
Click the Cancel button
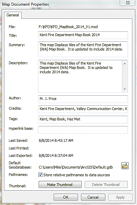click(x=93, y=197)
